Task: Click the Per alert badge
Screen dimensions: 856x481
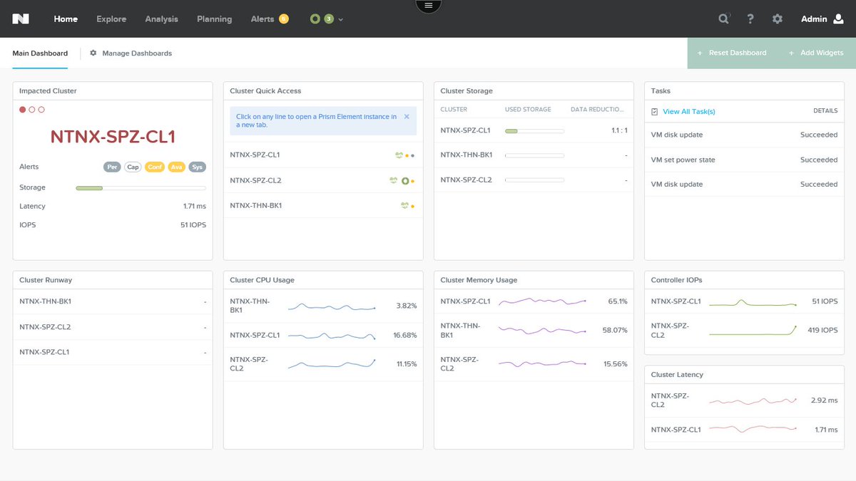Action: point(111,167)
